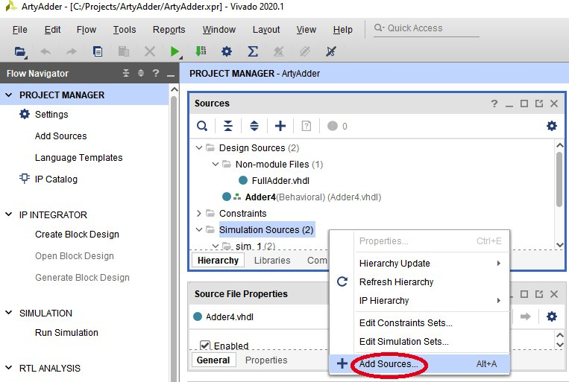Open settings via toolbar gear icon

tap(227, 51)
